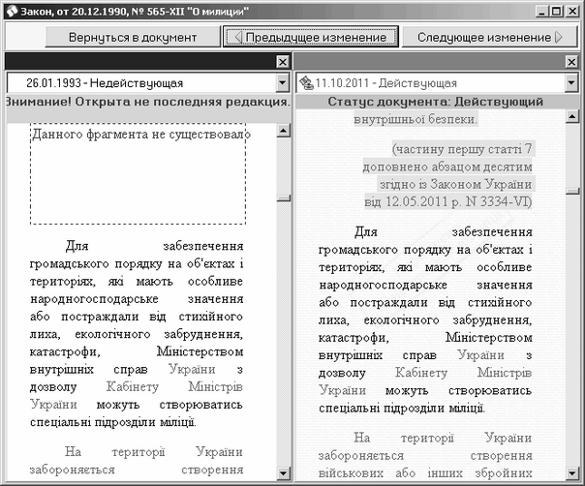Screen dimensions: 585x486
Task: Click left pane scrollbar down arrow
Action: point(284,473)
